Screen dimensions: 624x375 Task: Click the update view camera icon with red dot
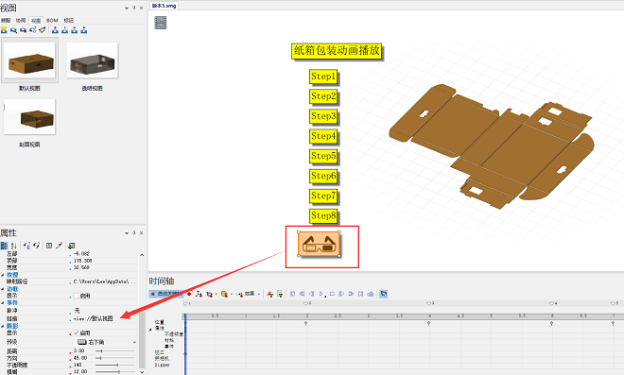pos(24,30)
